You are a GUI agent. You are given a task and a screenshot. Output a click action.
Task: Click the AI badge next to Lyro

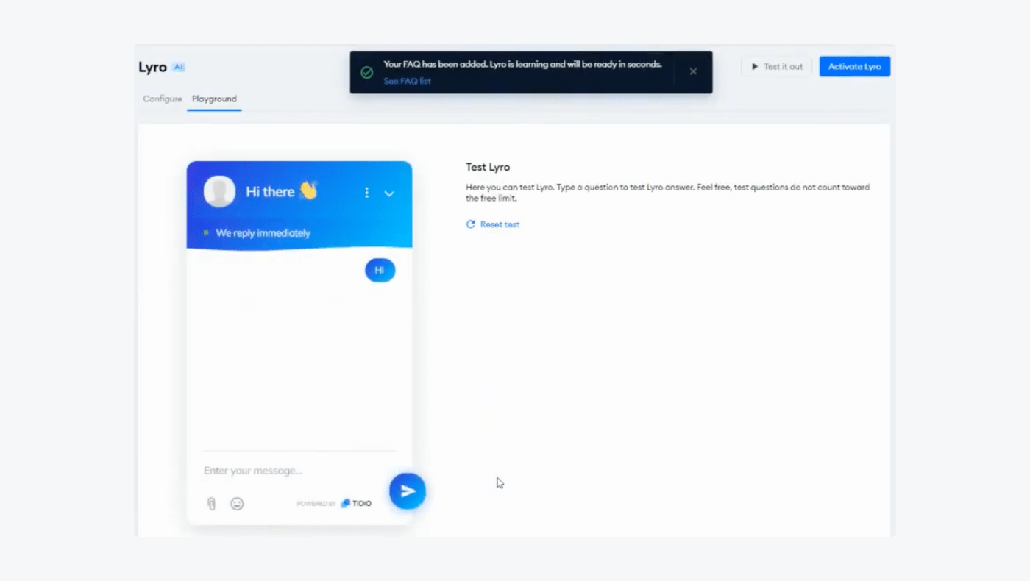click(179, 67)
